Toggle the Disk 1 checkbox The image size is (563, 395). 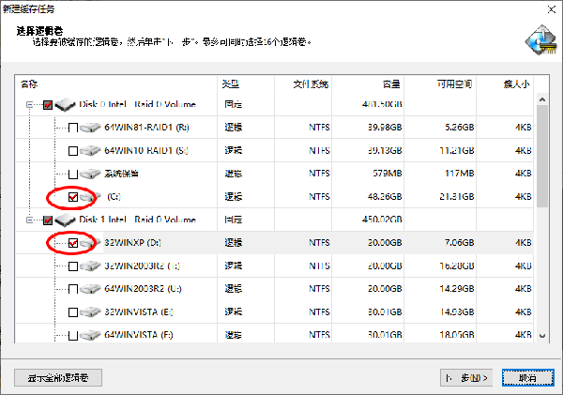[48, 220]
